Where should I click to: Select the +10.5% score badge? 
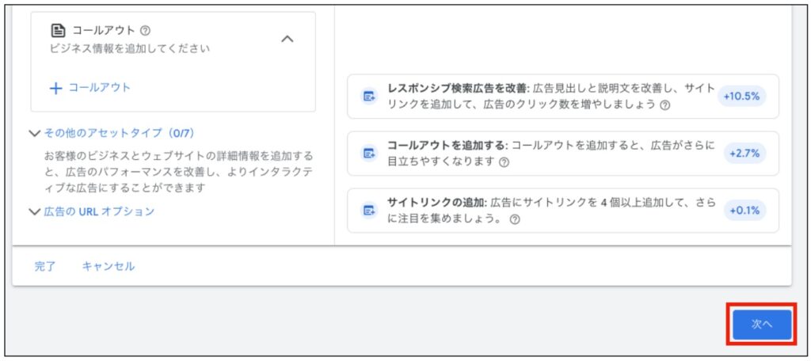coord(741,97)
